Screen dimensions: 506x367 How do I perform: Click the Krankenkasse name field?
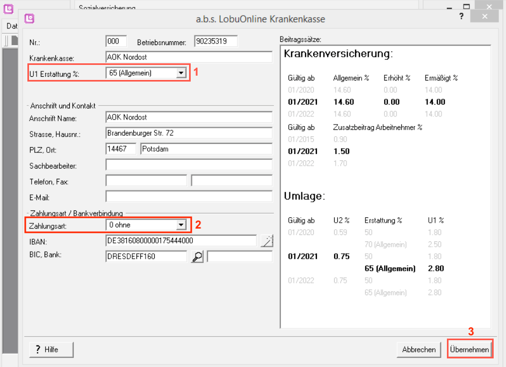[189, 57]
